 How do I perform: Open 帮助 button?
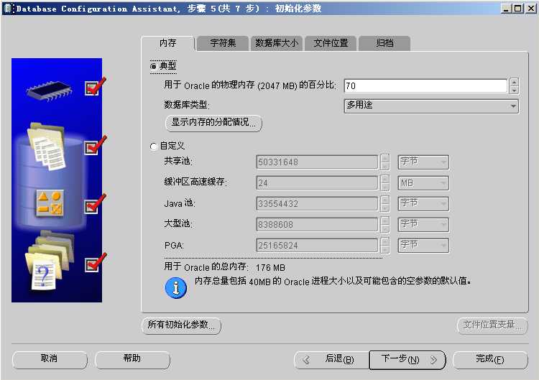[x=132, y=360]
